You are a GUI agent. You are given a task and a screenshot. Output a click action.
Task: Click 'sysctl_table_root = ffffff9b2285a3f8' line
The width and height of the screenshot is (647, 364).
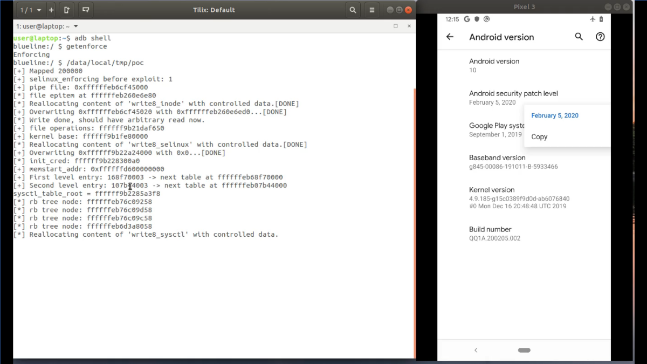pyautogui.click(x=86, y=193)
